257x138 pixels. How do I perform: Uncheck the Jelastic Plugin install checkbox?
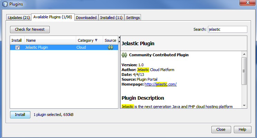coord(17,47)
